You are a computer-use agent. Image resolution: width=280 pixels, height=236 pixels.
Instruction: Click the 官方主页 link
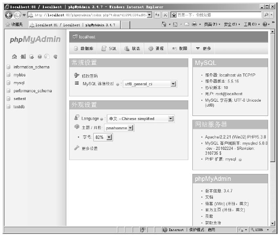tap(213, 210)
